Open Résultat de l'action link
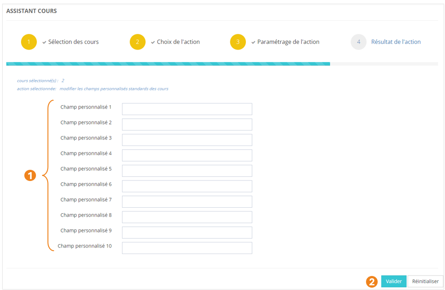Image resolution: width=445 pixels, height=290 pixels. pos(395,42)
